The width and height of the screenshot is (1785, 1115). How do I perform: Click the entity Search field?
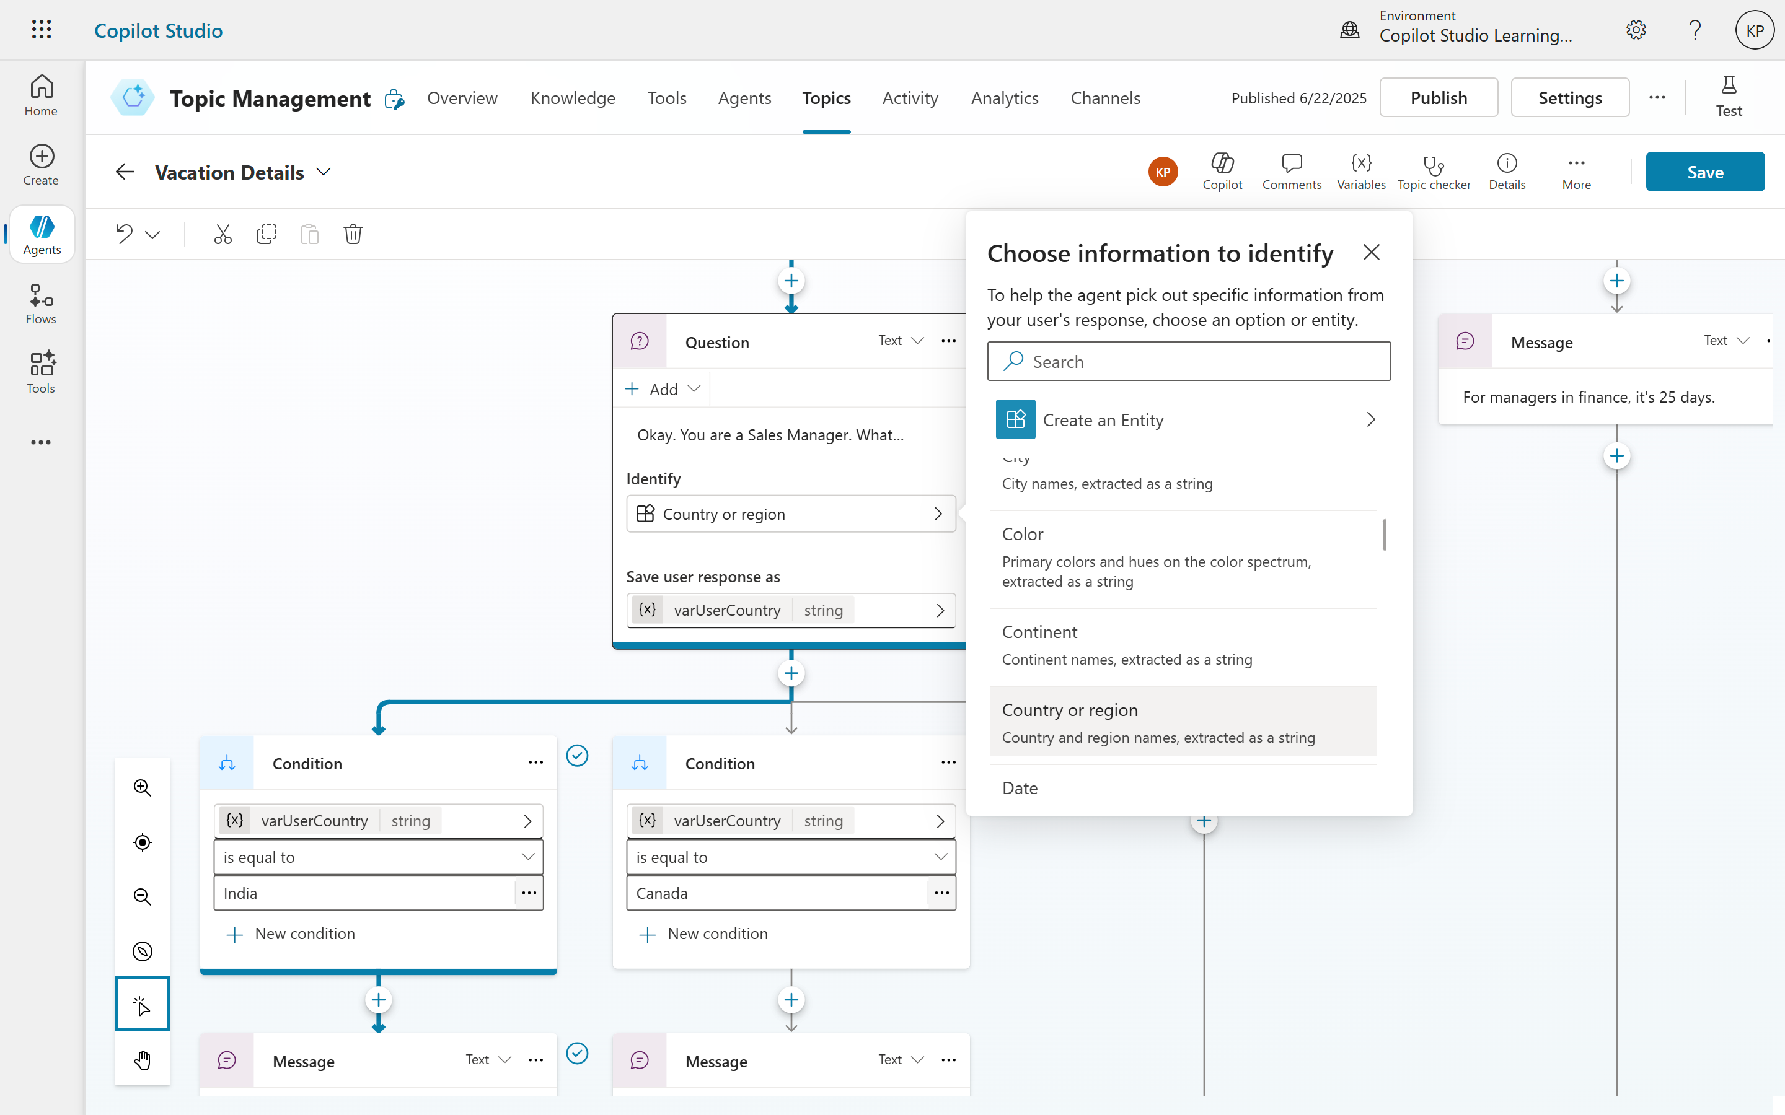[1188, 361]
